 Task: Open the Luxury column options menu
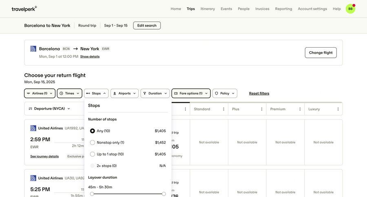[x=338, y=109]
